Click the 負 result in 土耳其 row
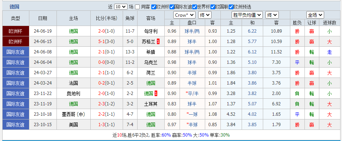 [x=297, y=104]
